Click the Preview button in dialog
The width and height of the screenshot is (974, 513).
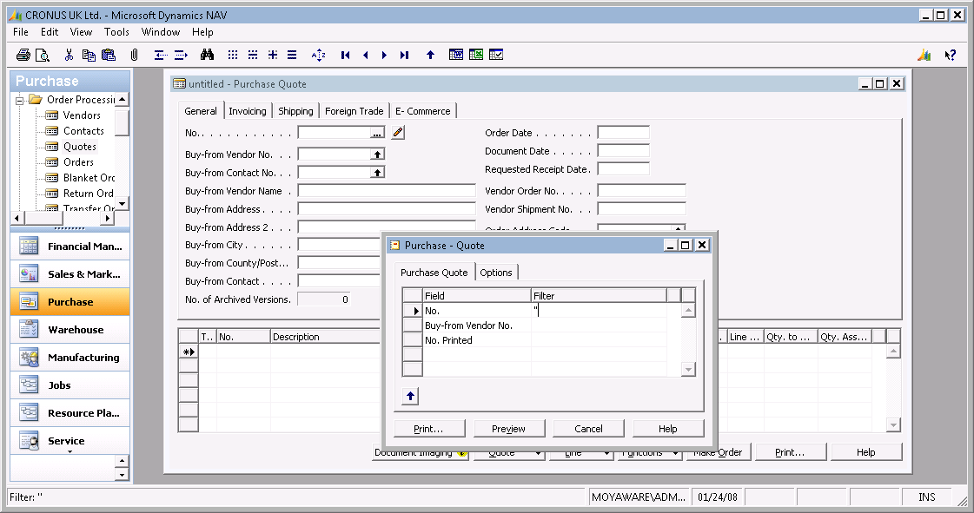509,429
